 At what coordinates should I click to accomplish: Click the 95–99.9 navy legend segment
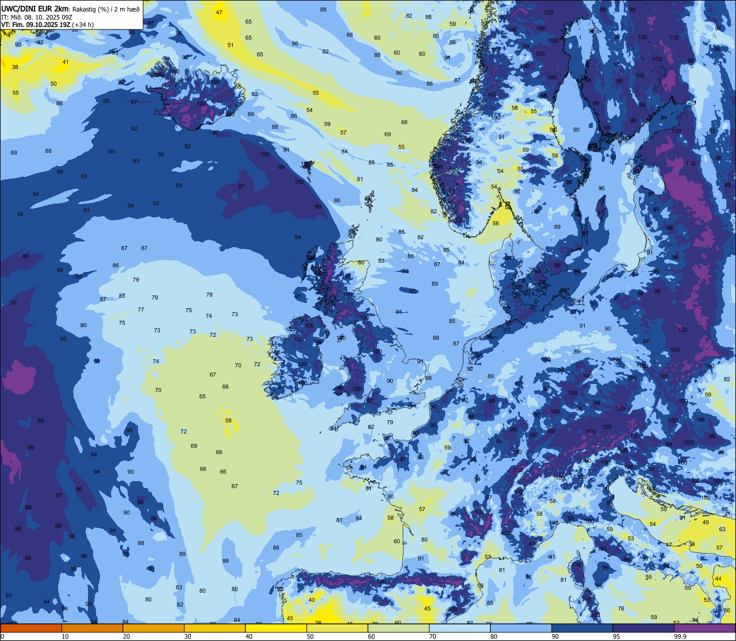[x=643, y=628]
